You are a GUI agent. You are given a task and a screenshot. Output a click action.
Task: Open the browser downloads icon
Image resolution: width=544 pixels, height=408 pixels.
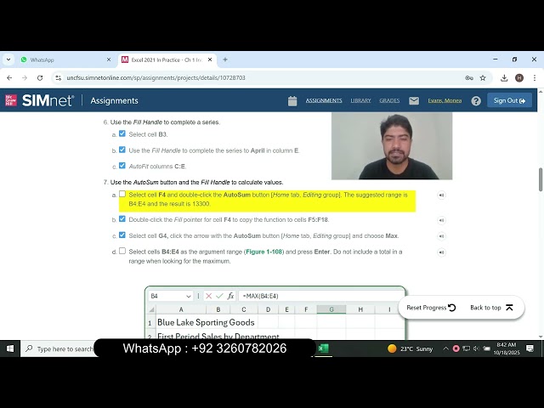(x=504, y=77)
